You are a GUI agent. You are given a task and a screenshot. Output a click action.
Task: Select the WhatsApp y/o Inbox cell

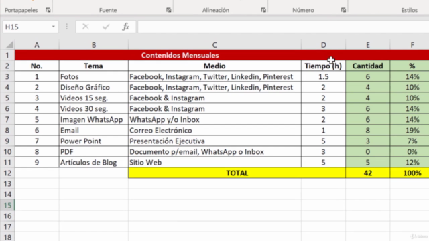214,119
